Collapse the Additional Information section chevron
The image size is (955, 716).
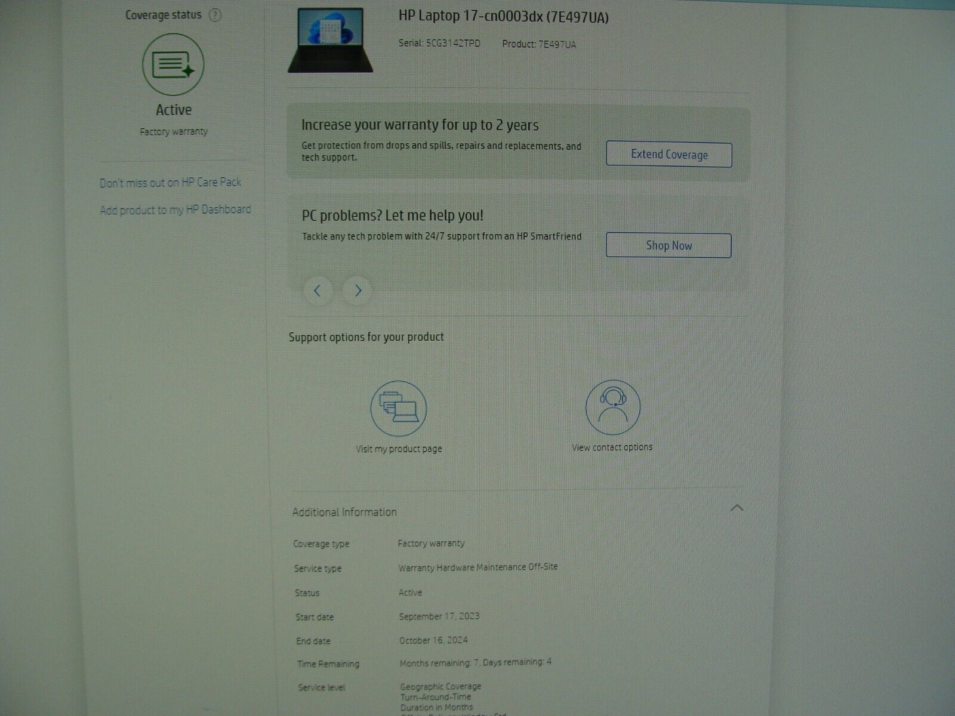(x=737, y=508)
